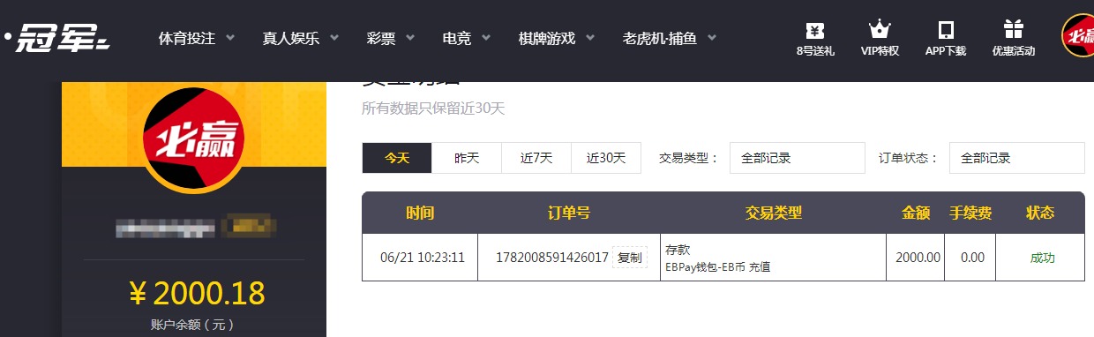Viewport: 1094px width, 337px height.
Task: Click the 复制 button beside the order number
Action: (630, 258)
